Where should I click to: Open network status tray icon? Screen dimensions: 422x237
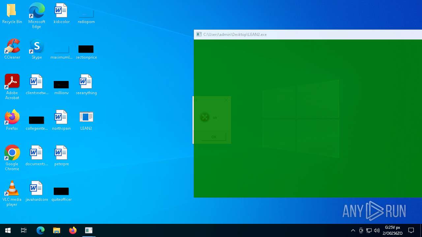(369, 230)
